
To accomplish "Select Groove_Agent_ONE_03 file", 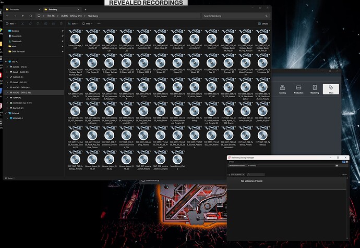I will [126, 160].
